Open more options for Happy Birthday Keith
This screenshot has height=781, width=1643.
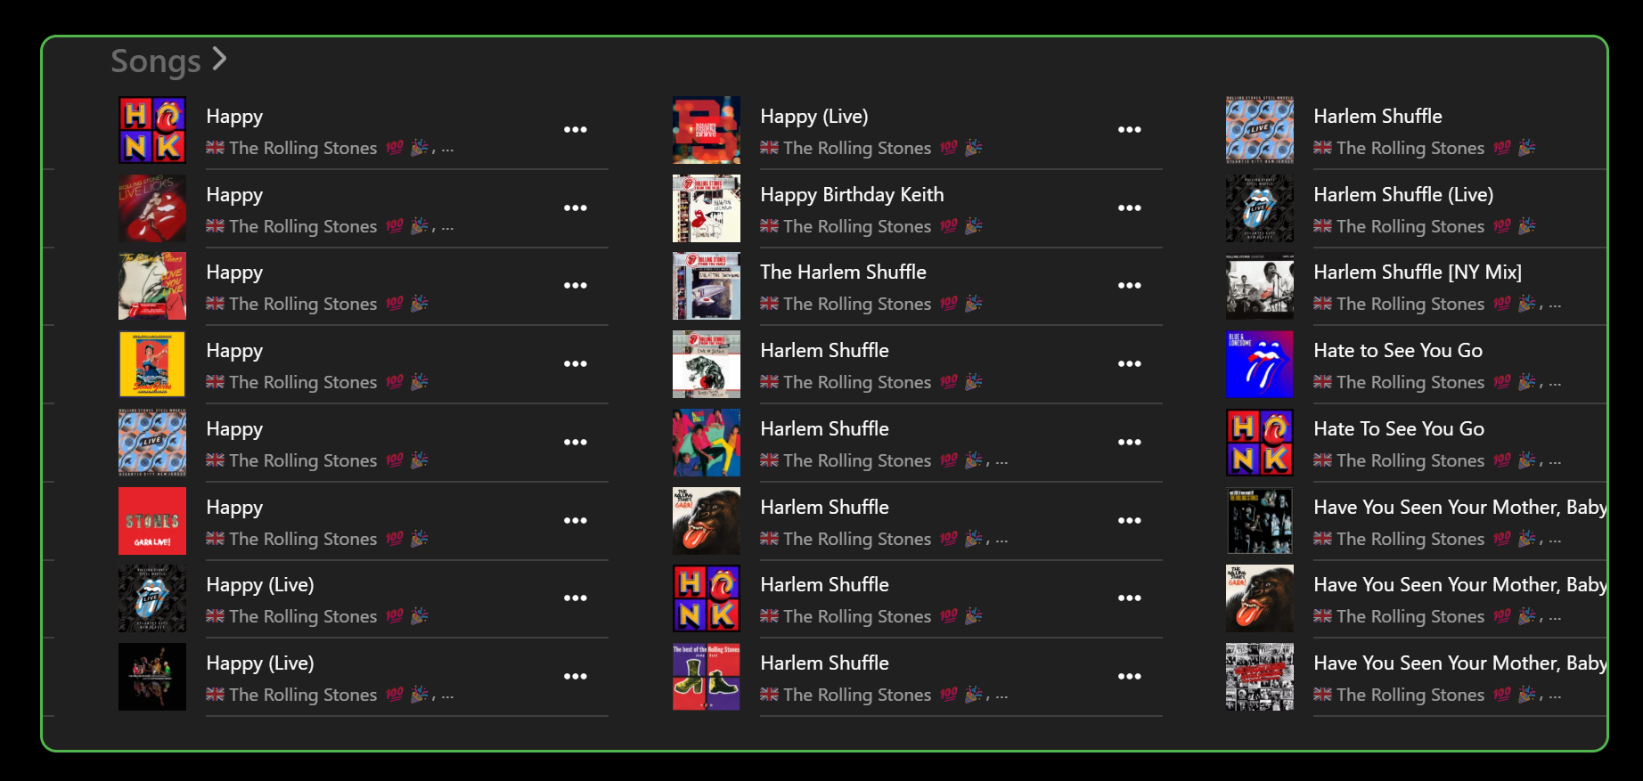click(1130, 208)
